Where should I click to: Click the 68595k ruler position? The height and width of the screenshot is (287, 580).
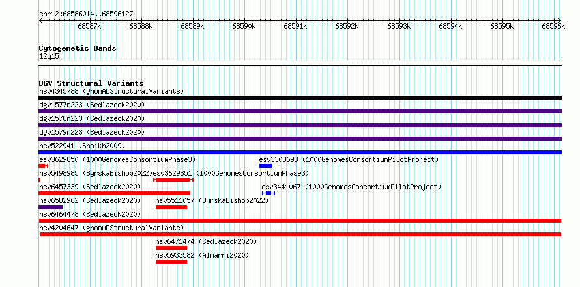tap(502, 26)
